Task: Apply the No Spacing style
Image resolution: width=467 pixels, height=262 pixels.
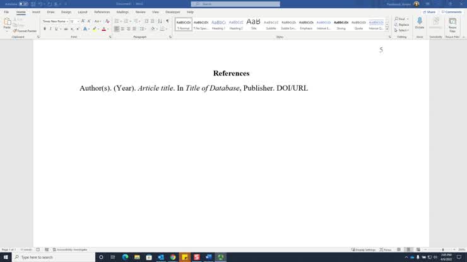Action: click(201, 25)
